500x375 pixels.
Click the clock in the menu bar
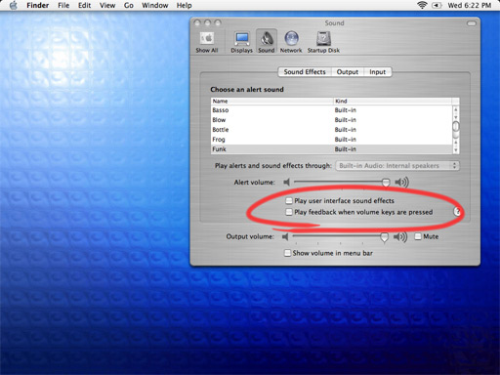pyautogui.click(x=470, y=5)
